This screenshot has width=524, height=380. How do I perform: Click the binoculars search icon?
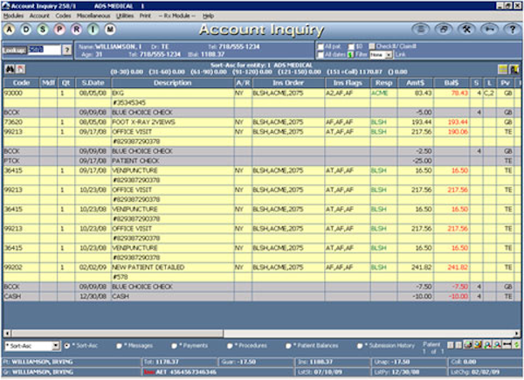(10, 66)
